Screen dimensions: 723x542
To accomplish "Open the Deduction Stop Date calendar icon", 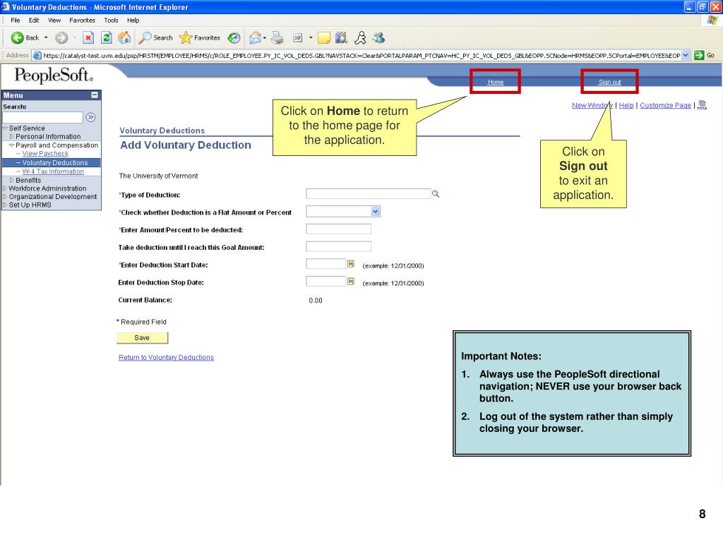I will tap(351, 281).
